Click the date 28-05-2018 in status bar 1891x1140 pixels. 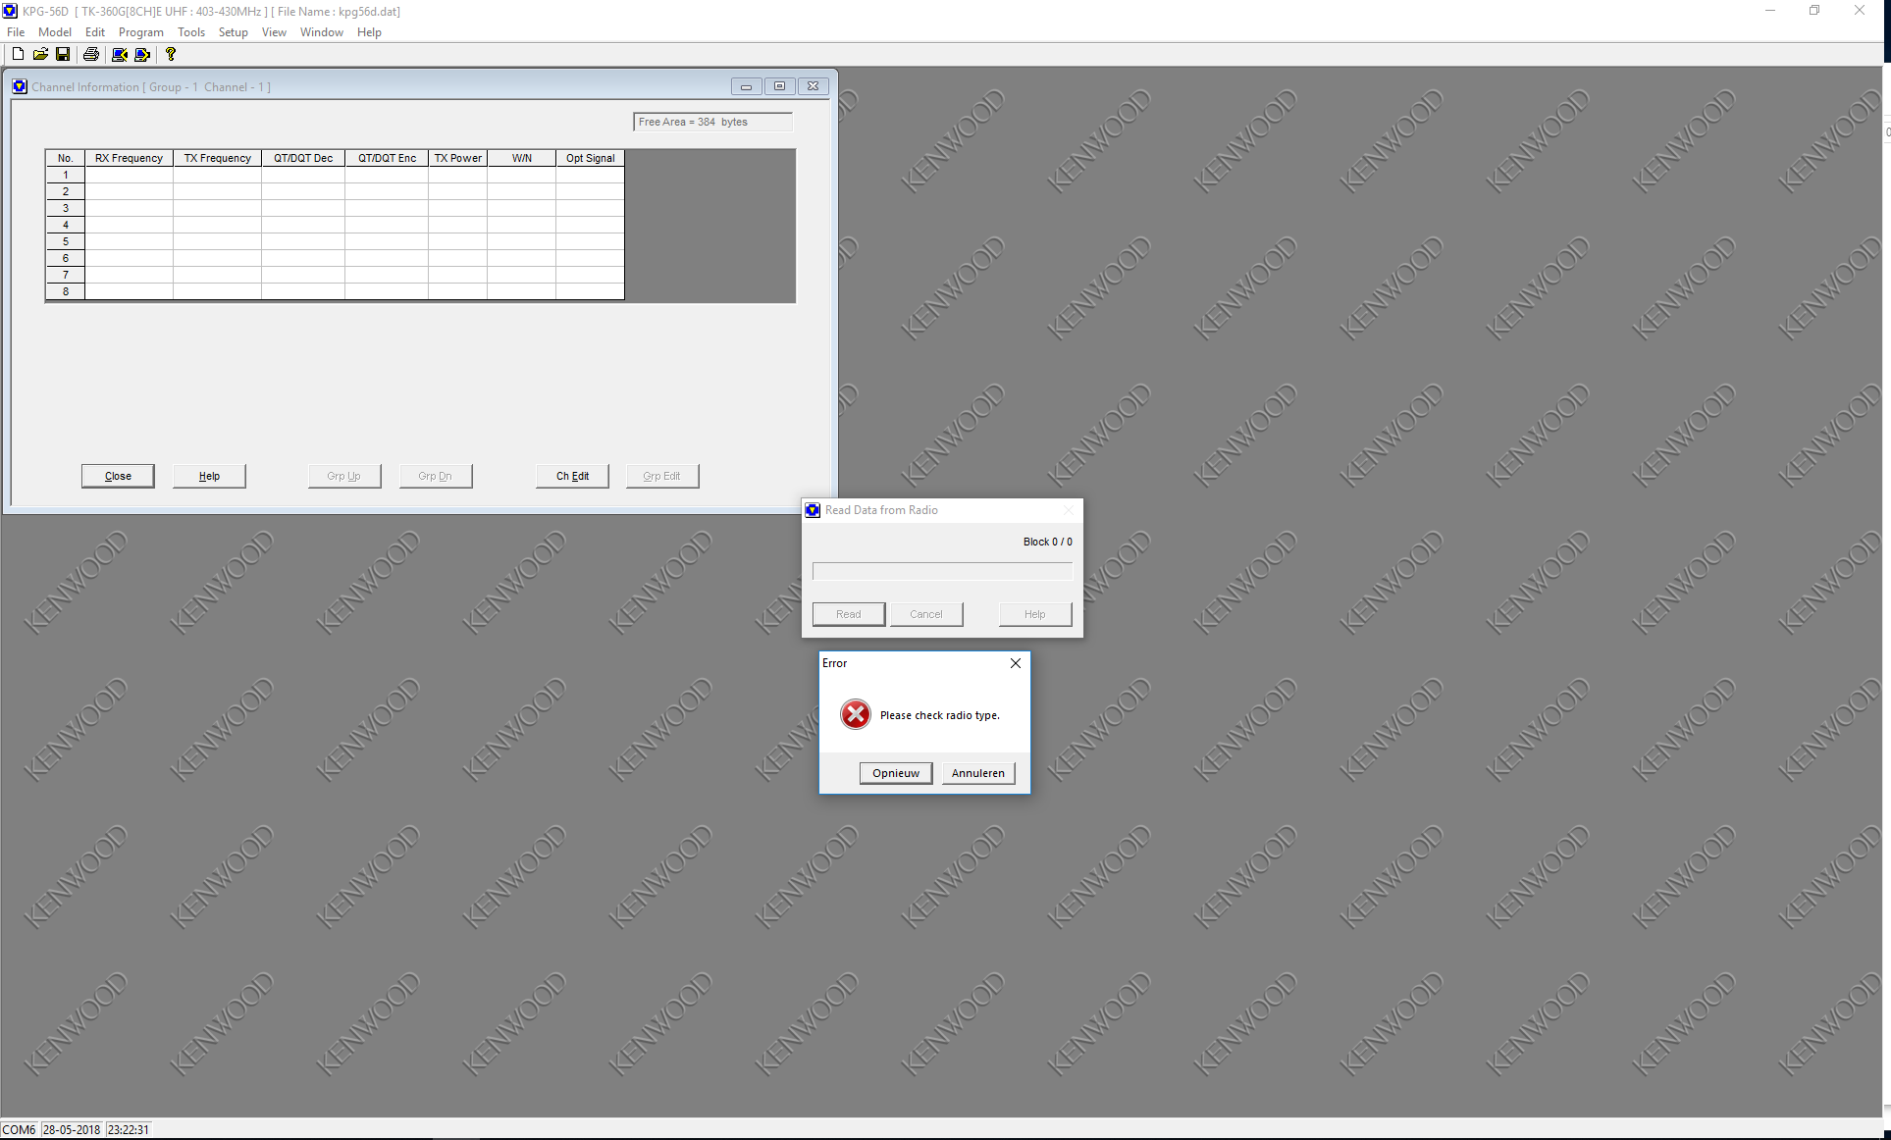coord(72,1129)
